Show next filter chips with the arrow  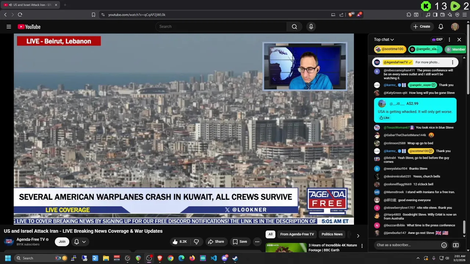pyautogui.click(x=358, y=236)
